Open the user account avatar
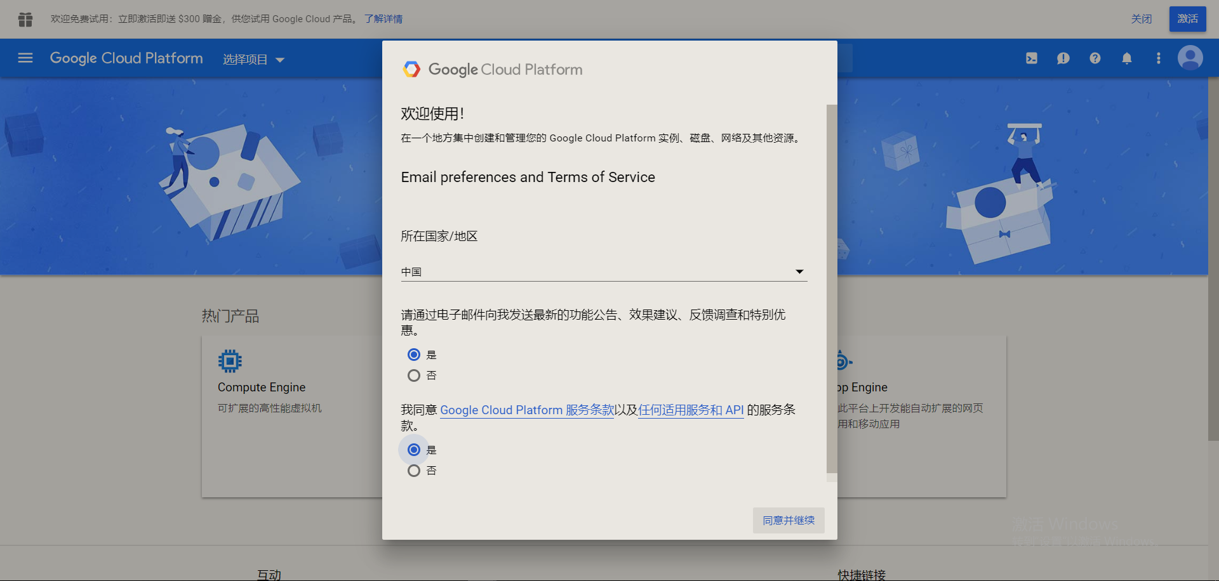1219x581 pixels. (1190, 58)
